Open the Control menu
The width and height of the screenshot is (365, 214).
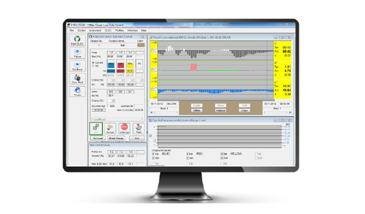click(x=82, y=31)
